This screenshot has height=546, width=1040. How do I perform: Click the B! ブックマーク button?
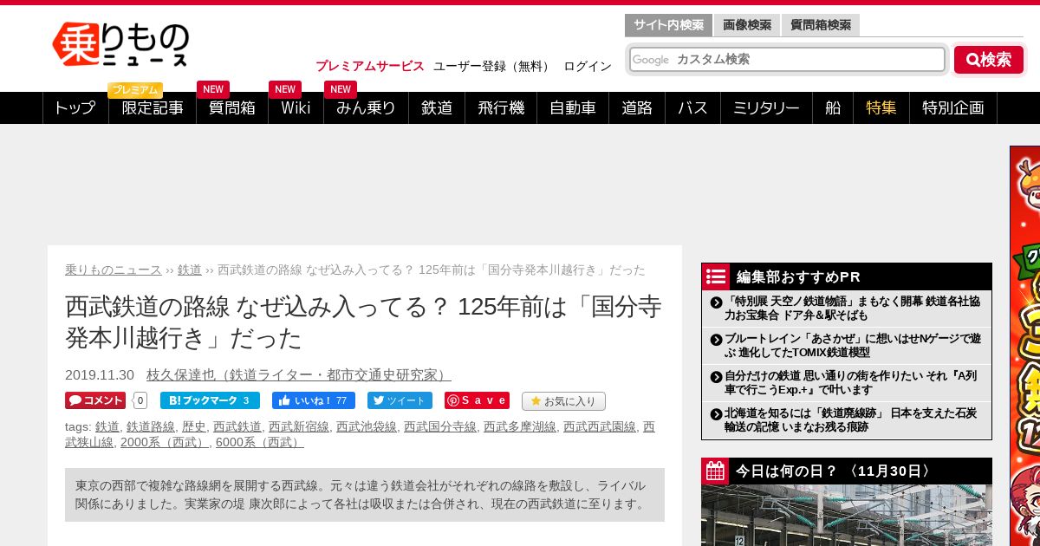[210, 400]
